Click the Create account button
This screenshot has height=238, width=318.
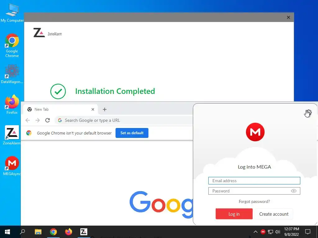pos(274,214)
